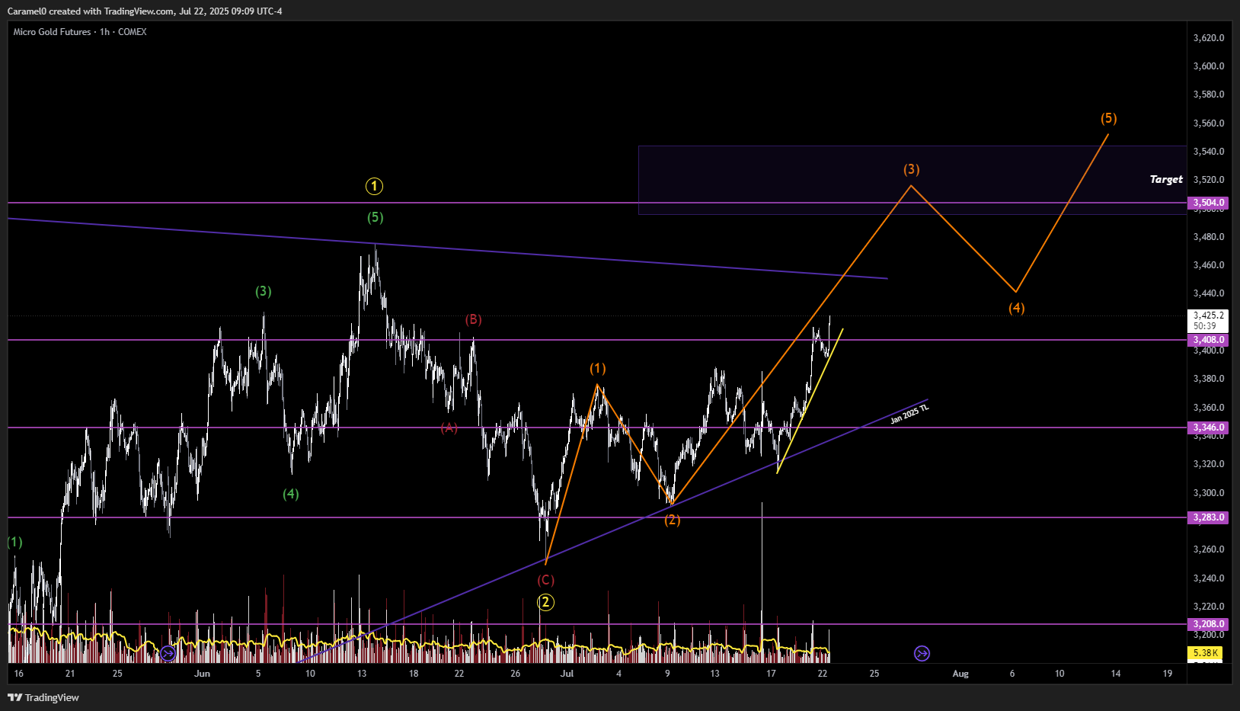Select the 3,208.0 price level label

[1209, 624]
